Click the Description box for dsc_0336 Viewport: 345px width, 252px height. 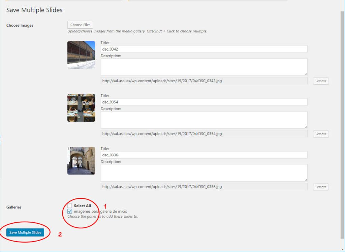pyautogui.click(x=204, y=172)
